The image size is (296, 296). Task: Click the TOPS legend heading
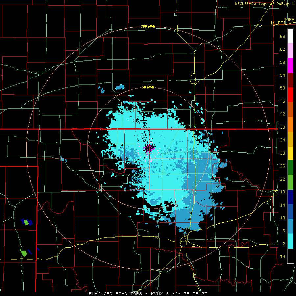coord(289,19)
